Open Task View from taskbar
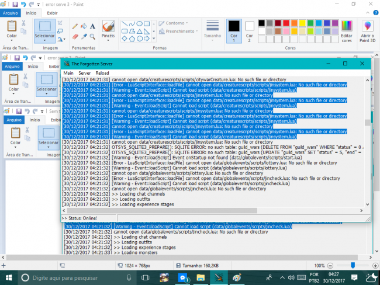 146,277
